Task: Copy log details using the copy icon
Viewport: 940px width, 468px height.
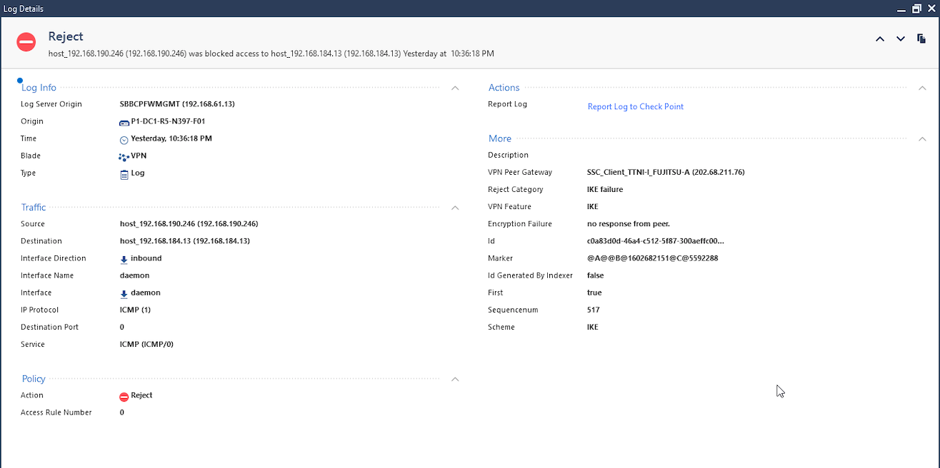Action: [921, 39]
